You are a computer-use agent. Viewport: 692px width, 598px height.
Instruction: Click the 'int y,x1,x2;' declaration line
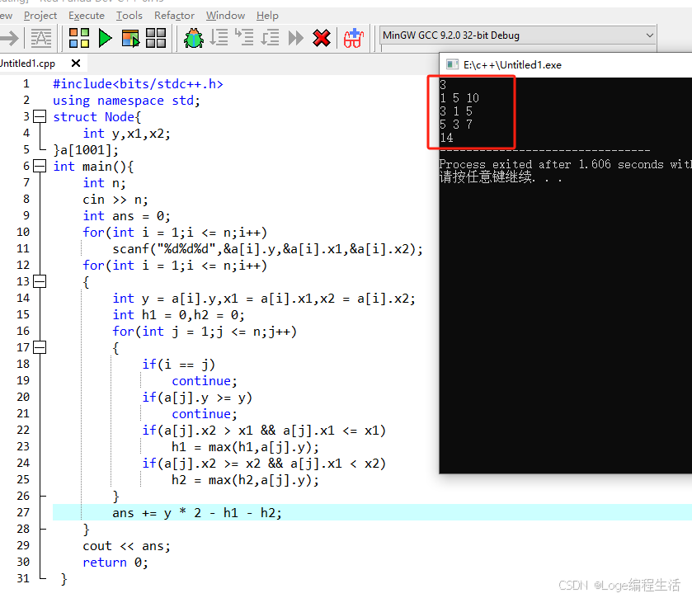pyautogui.click(x=127, y=134)
